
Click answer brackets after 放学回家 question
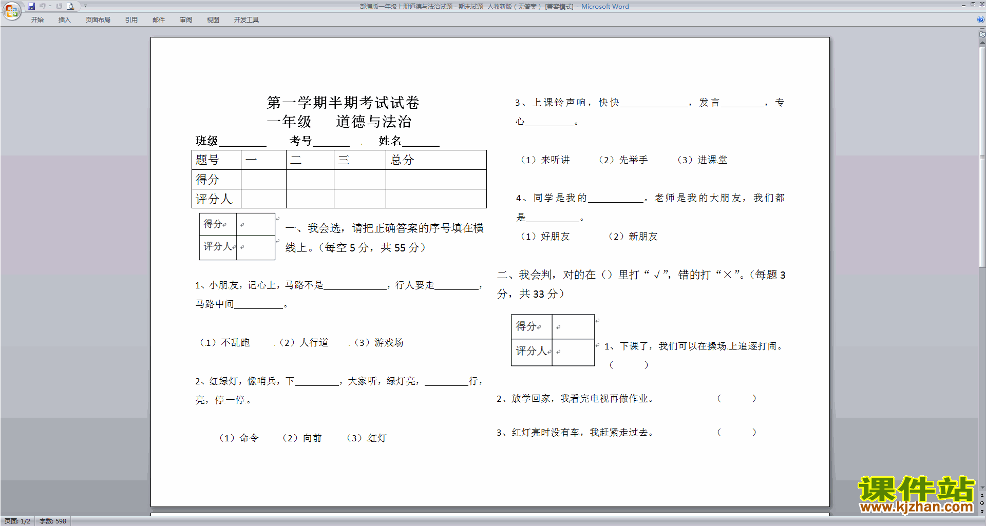tap(736, 399)
